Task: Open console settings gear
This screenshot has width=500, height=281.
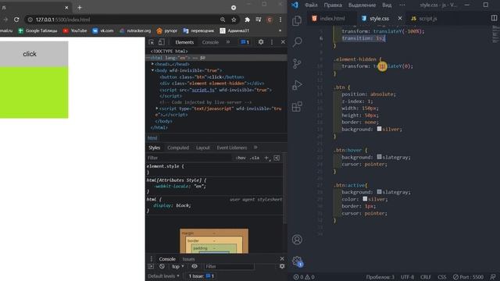Action: (282, 266)
